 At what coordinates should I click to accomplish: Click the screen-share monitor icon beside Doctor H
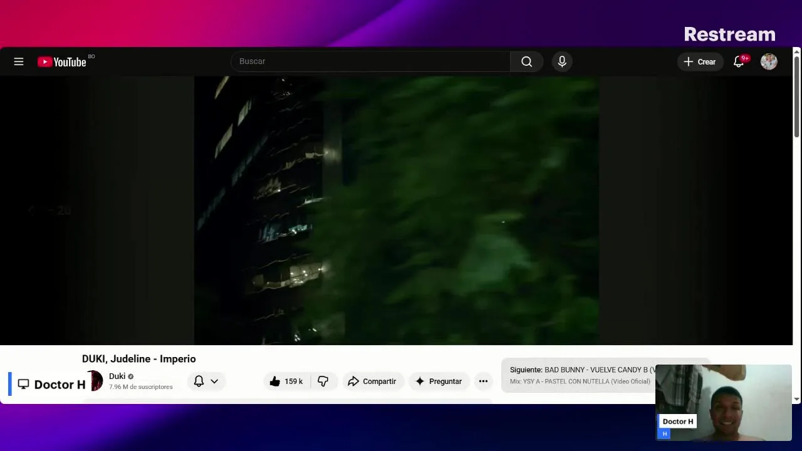23,384
